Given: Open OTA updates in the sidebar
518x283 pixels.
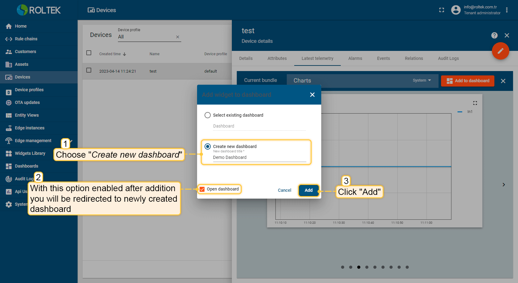Looking at the screenshot, I should 27,102.
